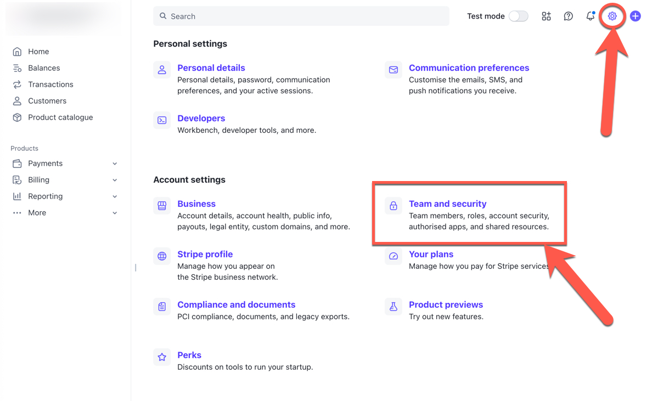The width and height of the screenshot is (652, 401).
Task: Expand the Payments submenu chevron
Action: pos(115,163)
